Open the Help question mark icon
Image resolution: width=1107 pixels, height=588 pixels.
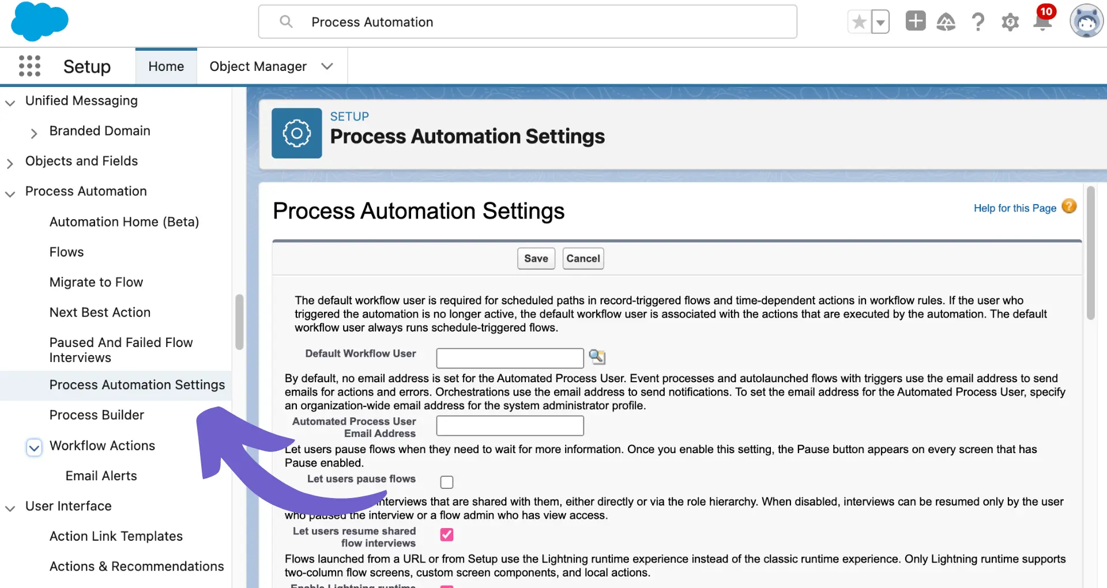[978, 22]
